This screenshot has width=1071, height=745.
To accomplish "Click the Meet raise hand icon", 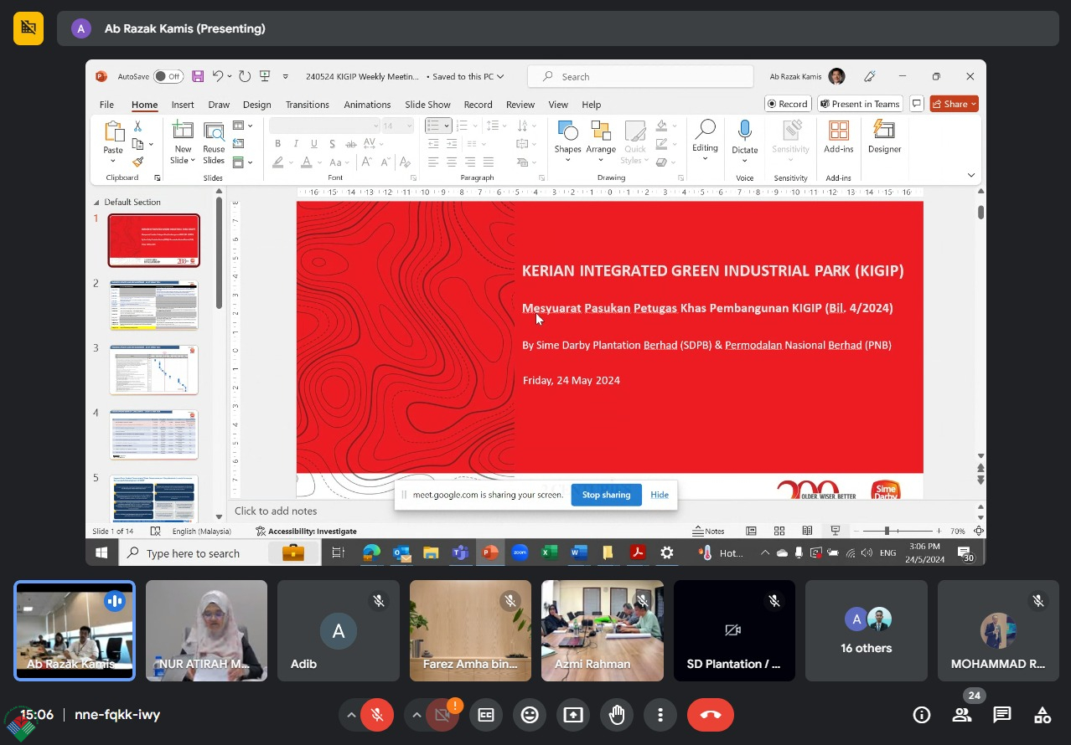I will tap(617, 715).
